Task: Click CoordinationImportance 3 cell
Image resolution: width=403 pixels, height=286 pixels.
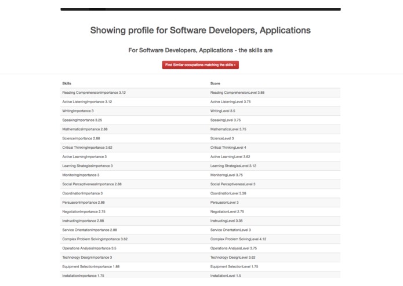Action: [82, 193]
